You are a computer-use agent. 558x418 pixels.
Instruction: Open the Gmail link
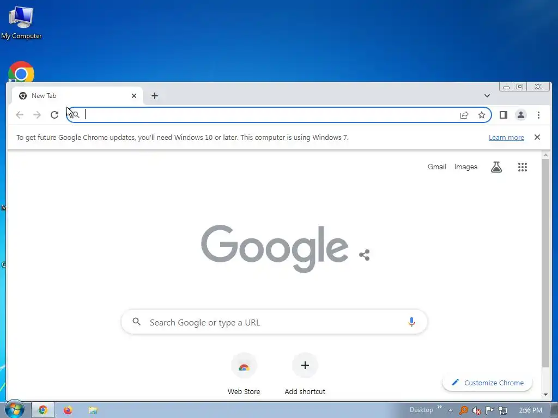pyautogui.click(x=436, y=167)
